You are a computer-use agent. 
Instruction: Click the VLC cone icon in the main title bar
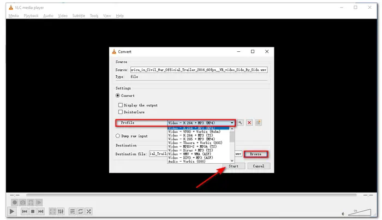click(11, 8)
